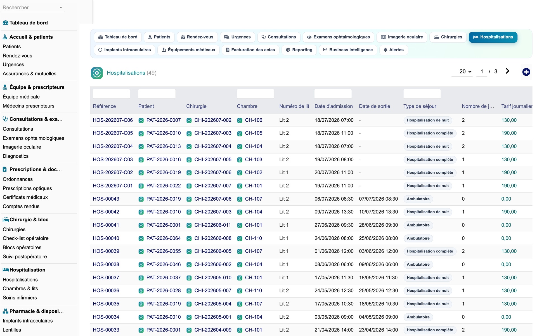Click the Hospitalisations module logo icon

(x=97, y=73)
